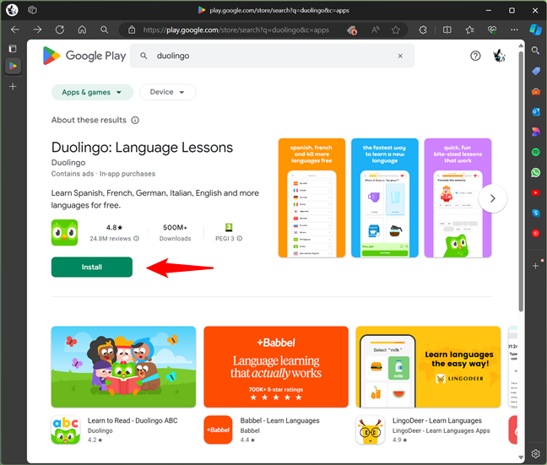Open the purple bite-sized lessons screenshot
This screenshot has height=465, width=547.
[x=458, y=197]
